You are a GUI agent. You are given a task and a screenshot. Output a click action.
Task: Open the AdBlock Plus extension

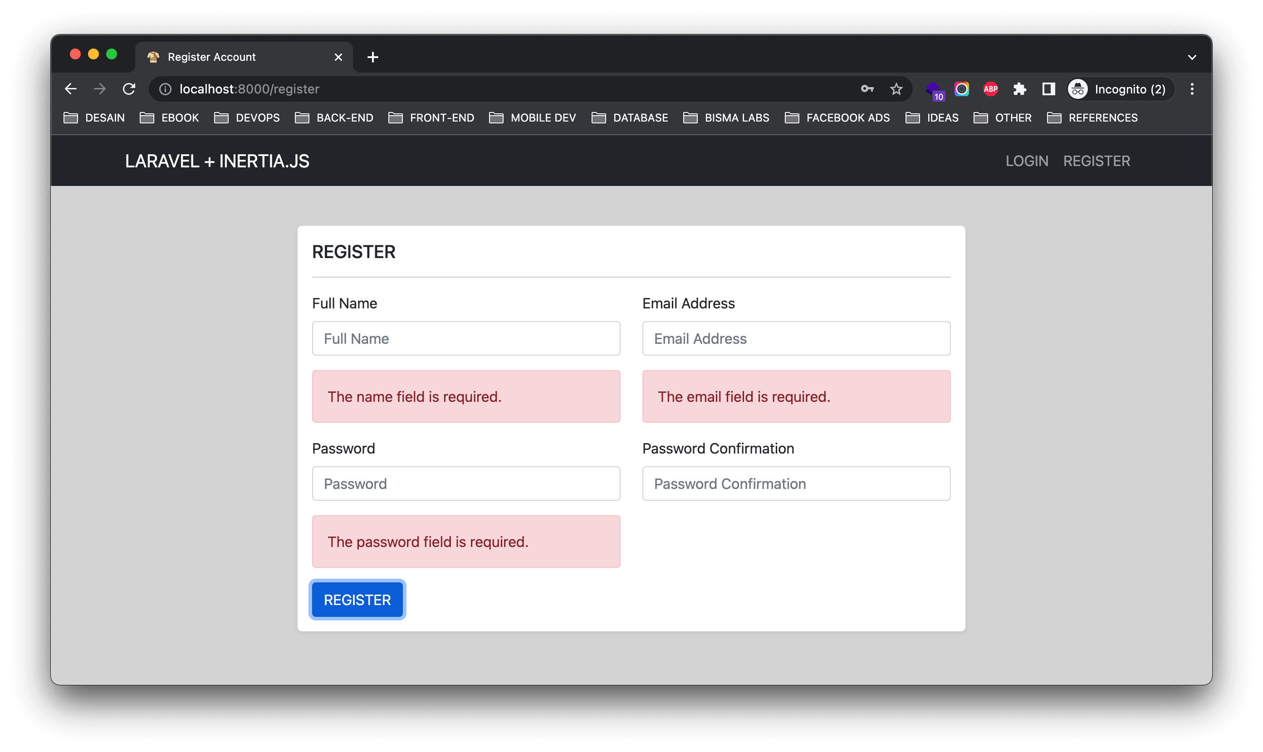[990, 89]
